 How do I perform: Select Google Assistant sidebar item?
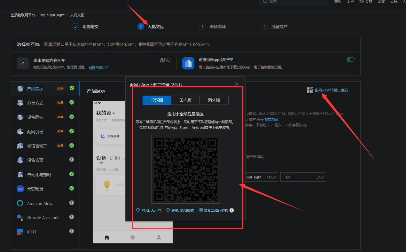tap(45, 217)
